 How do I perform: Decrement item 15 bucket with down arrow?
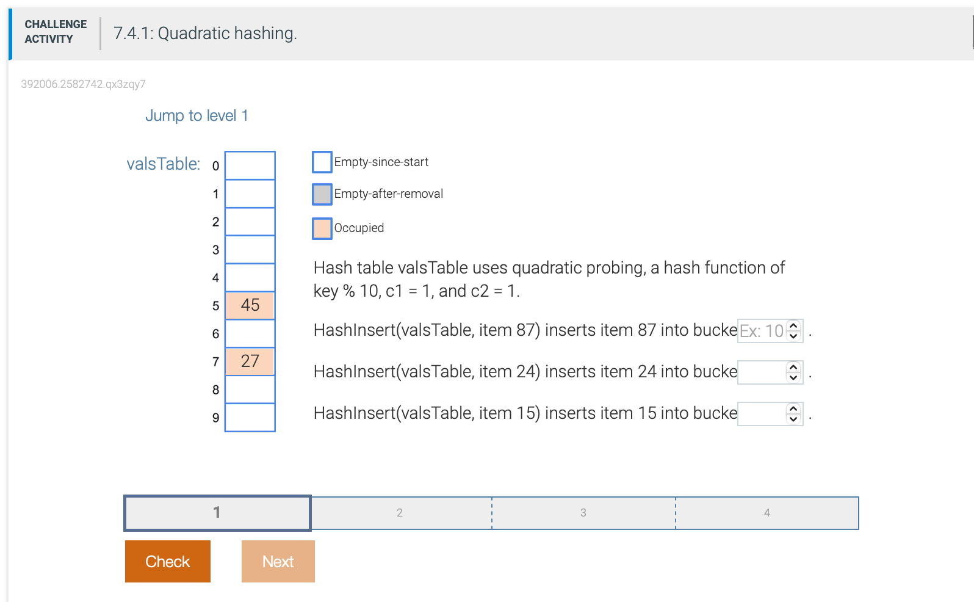pos(793,419)
